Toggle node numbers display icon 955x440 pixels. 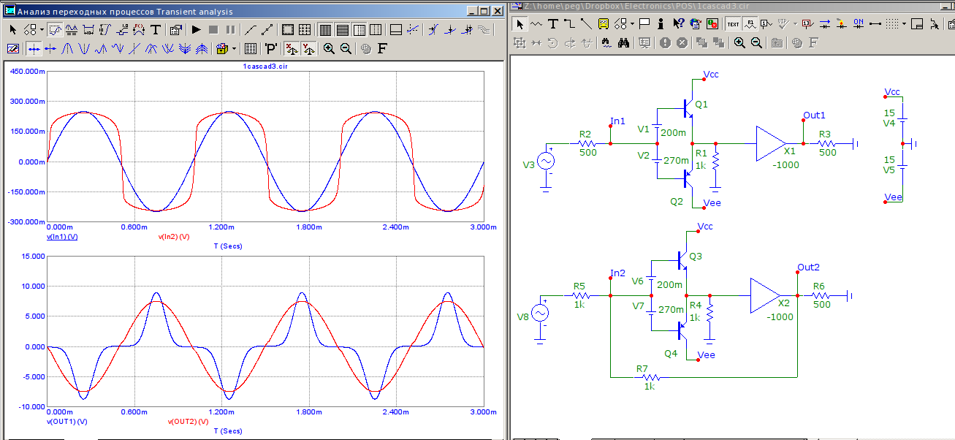coord(766,24)
